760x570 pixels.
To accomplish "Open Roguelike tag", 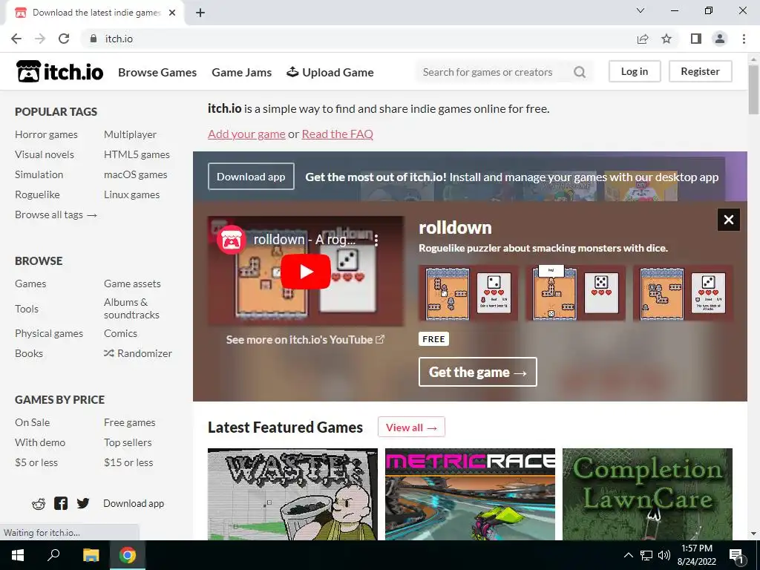I will (37, 194).
